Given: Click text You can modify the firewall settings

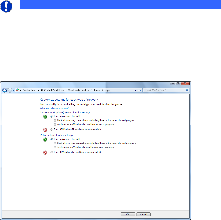Looking at the screenshot, I should click(82, 104).
